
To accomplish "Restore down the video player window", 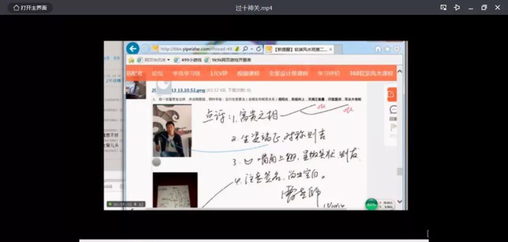I will point(484,8).
